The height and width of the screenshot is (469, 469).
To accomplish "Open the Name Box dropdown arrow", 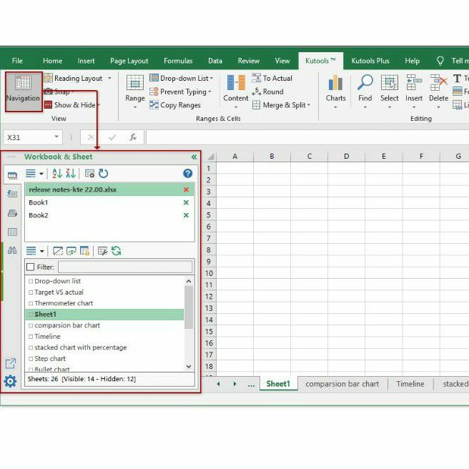I will (x=57, y=137).
